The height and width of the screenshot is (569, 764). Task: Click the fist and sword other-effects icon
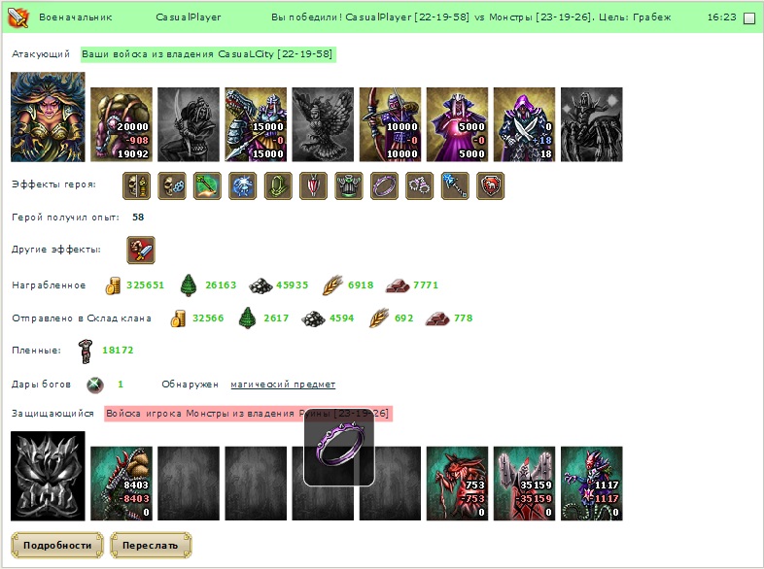coord(141,251)
